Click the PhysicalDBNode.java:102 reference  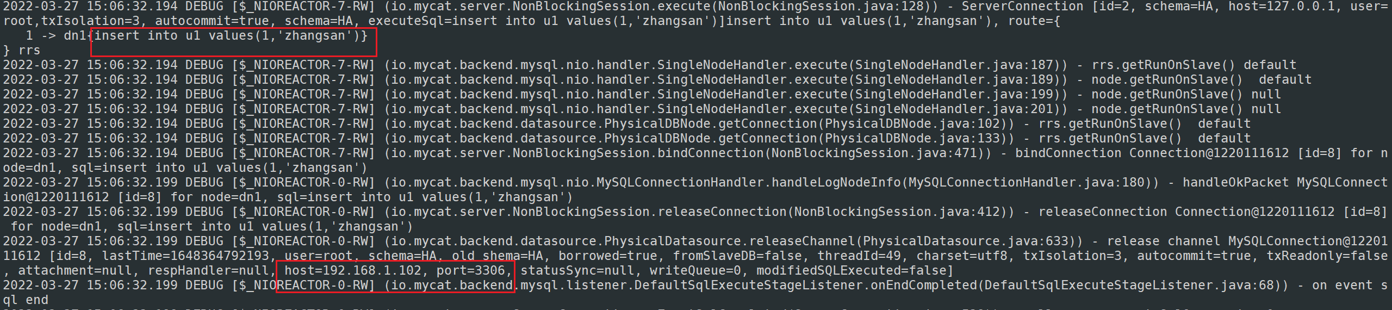coord(912,124)
